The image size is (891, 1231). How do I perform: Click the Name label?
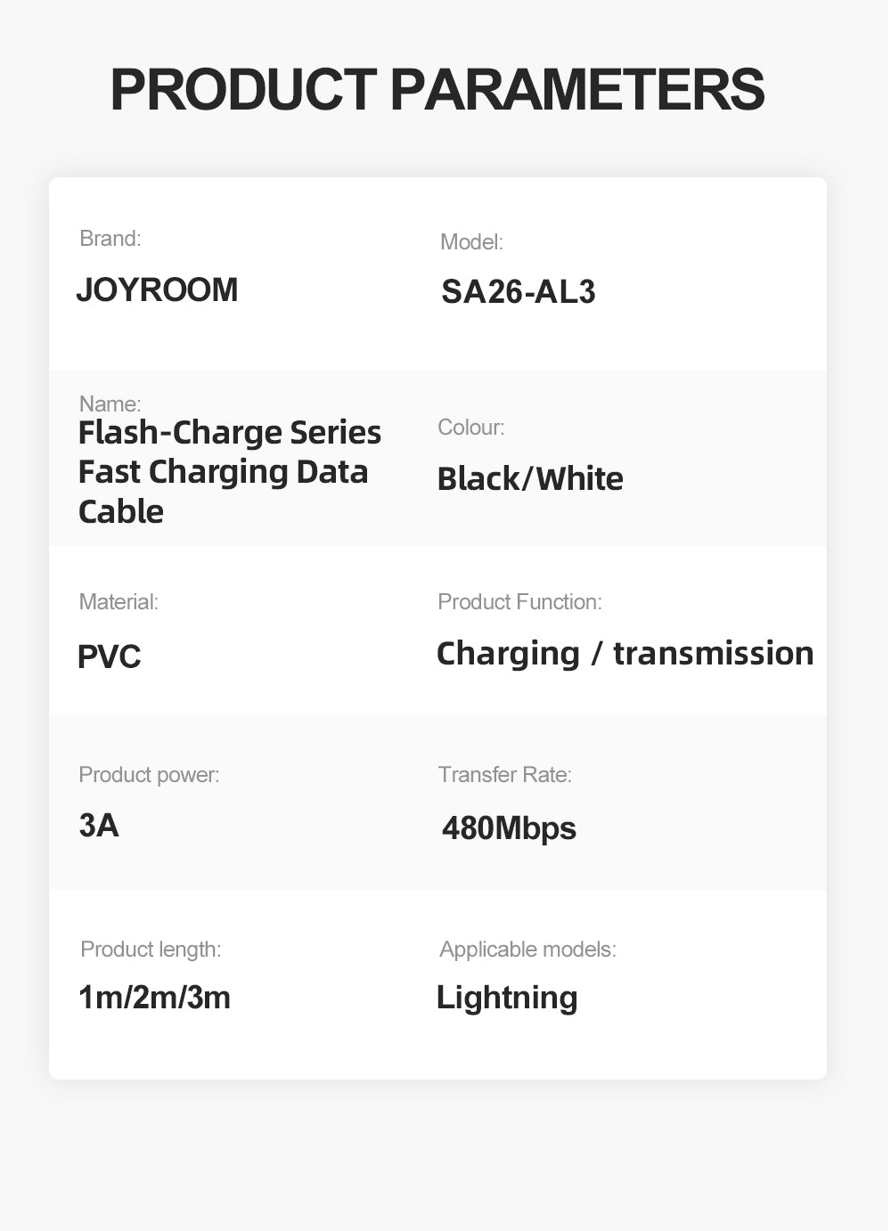pos(110,404)
